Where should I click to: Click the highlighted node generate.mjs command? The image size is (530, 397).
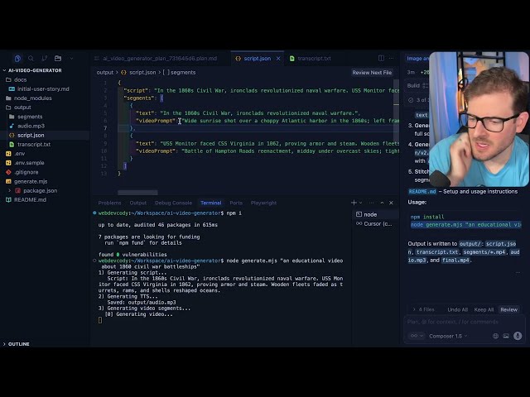coord(465,225)
